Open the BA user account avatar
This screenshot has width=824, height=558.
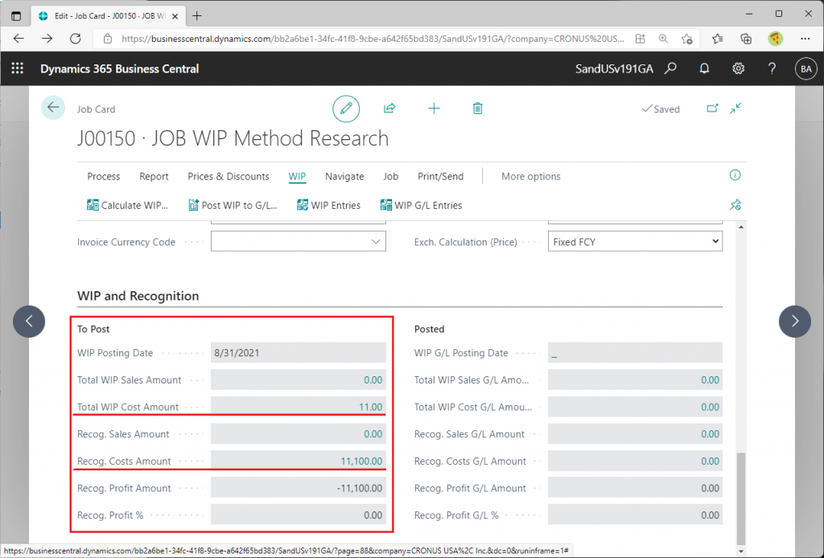pyautogui.click(x=806, y=68)
